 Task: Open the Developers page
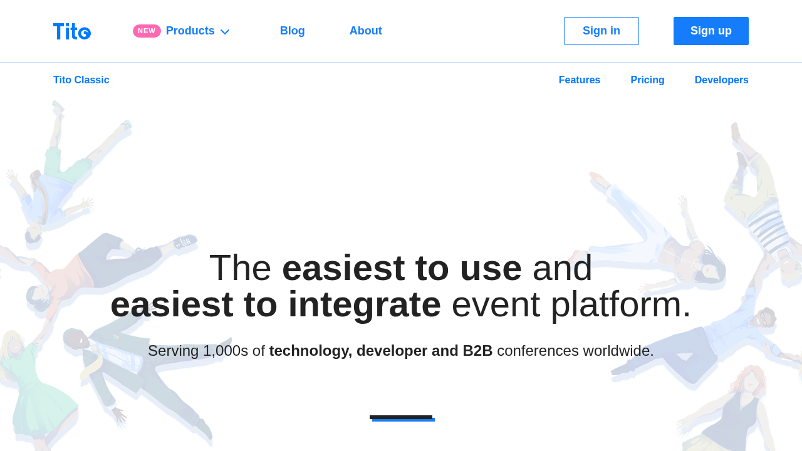[x=722, y=80]
